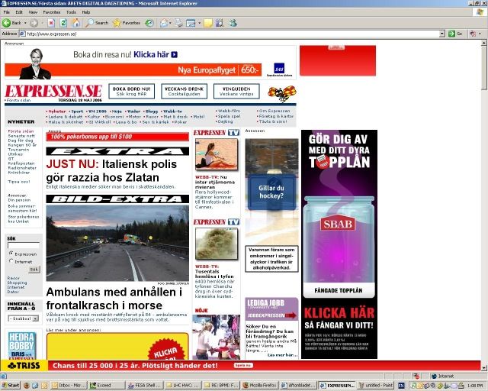Go to the Home page icon

coord(76,23)
